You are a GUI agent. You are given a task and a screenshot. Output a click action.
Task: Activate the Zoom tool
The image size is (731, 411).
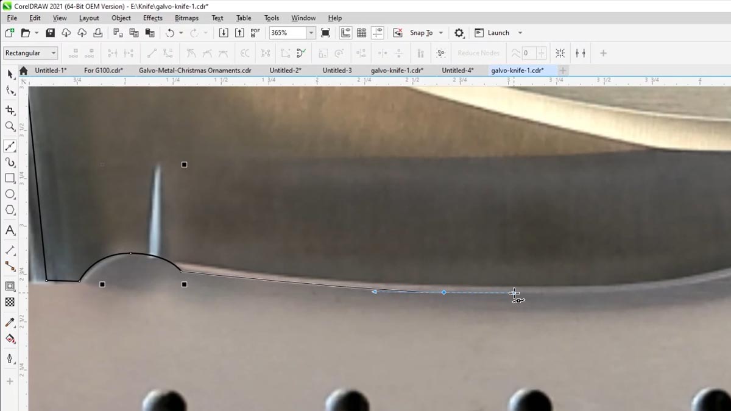10,127
